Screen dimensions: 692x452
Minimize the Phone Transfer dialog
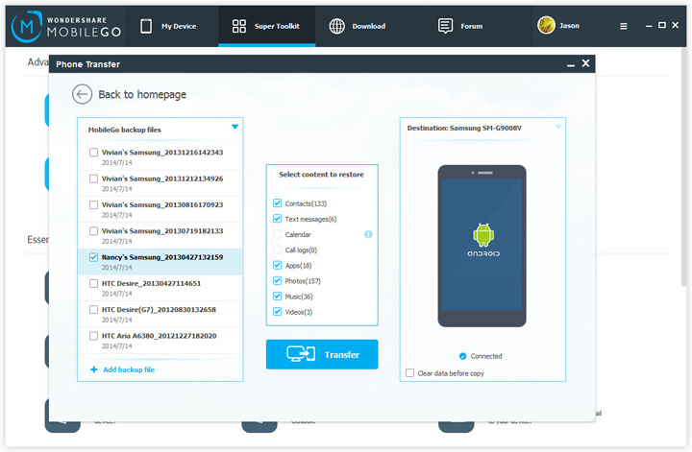[x=571, y=65]
